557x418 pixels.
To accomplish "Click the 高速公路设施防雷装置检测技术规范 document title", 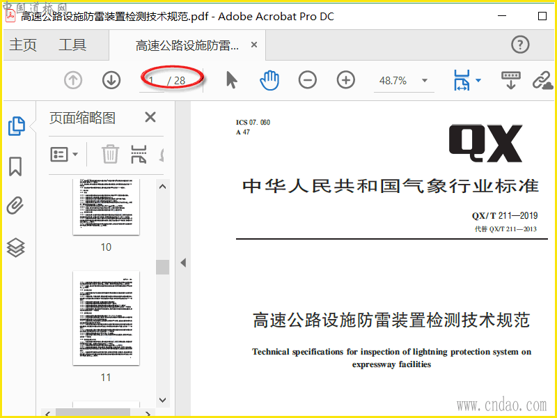I will (391, 320).
